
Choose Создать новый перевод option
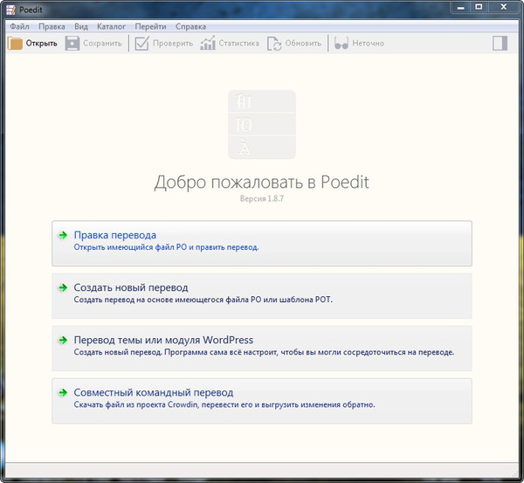tap(262, 295)
